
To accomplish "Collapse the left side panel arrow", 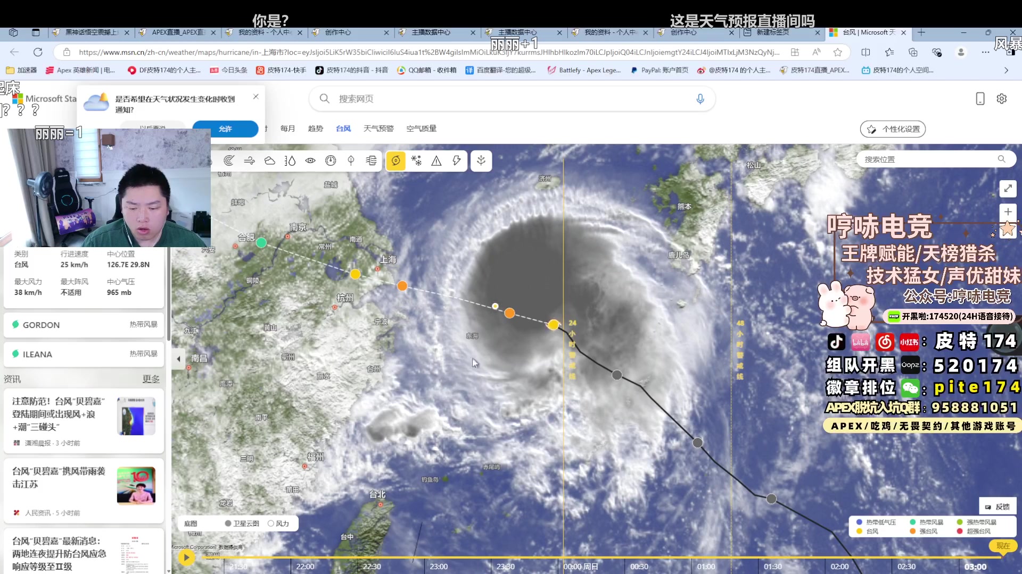I will tap(178, 359).
